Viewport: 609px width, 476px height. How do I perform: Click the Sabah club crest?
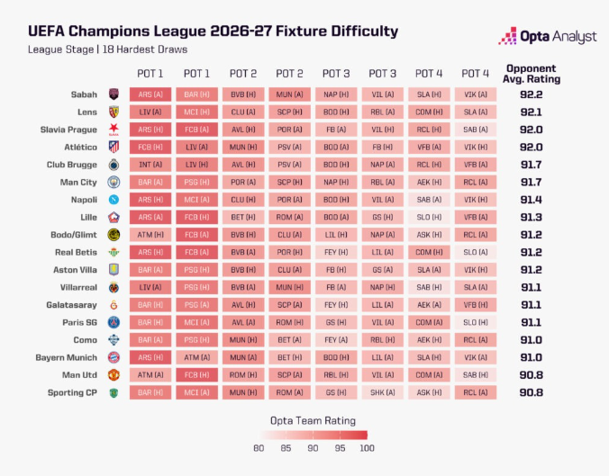[114, 94]
